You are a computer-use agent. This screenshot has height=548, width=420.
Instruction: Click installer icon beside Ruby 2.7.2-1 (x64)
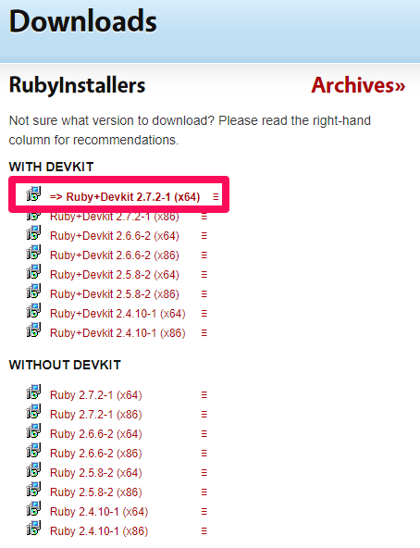coord(33,392)
